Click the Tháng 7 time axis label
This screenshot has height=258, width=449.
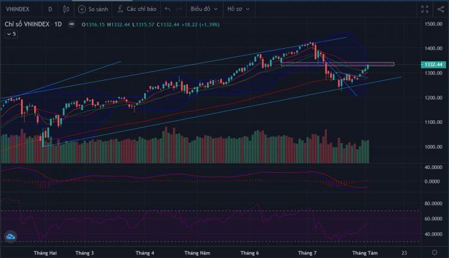[307, 253]
